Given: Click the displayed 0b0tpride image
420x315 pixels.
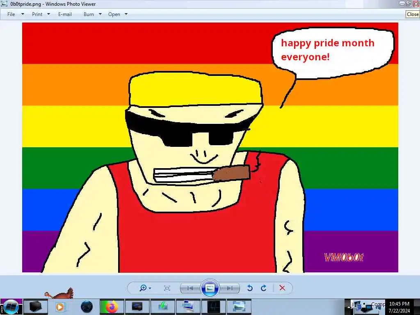Looking at the screenshot, I should (x=210, y=147).
